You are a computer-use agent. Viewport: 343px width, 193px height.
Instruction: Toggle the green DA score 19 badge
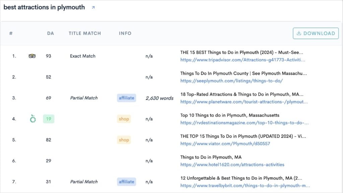coord(49,119)
